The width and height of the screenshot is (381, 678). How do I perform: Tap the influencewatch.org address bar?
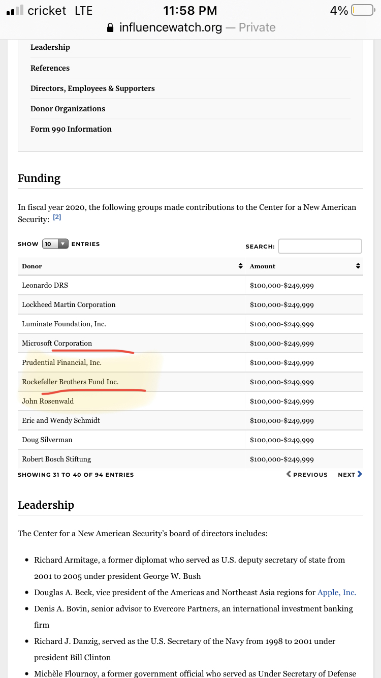coord(190,27)
